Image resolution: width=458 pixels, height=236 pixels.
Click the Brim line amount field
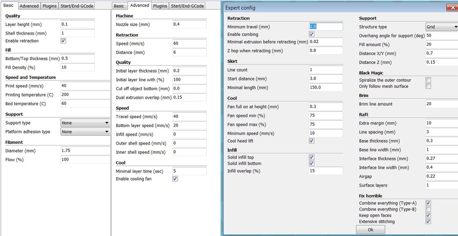point(441,104)
